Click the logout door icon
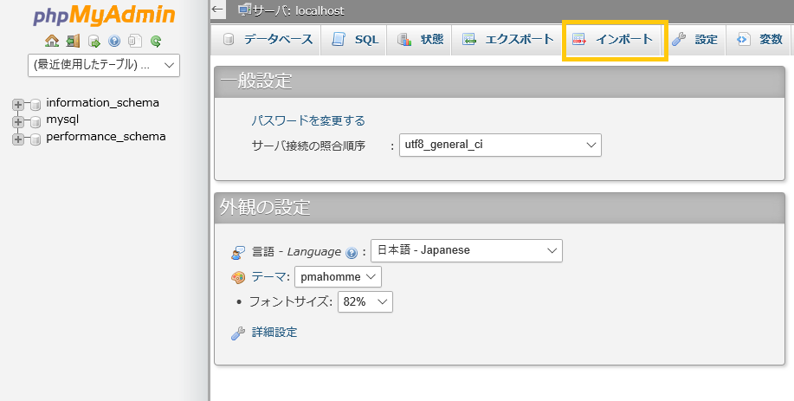Image resolution: width=794 pixels, height=401 pixels. 73,41
